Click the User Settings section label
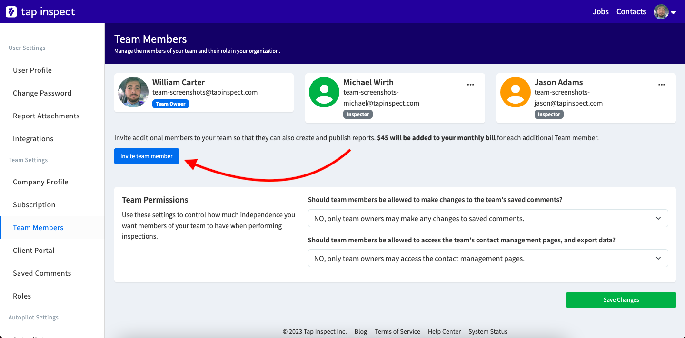 27,48
